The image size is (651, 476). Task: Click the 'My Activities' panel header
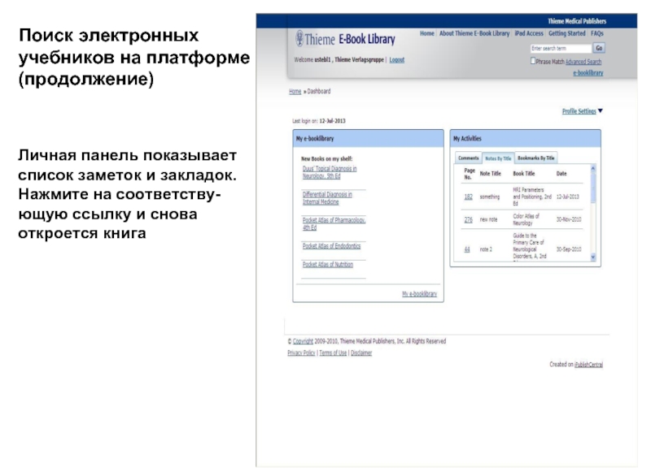(525, 139)
